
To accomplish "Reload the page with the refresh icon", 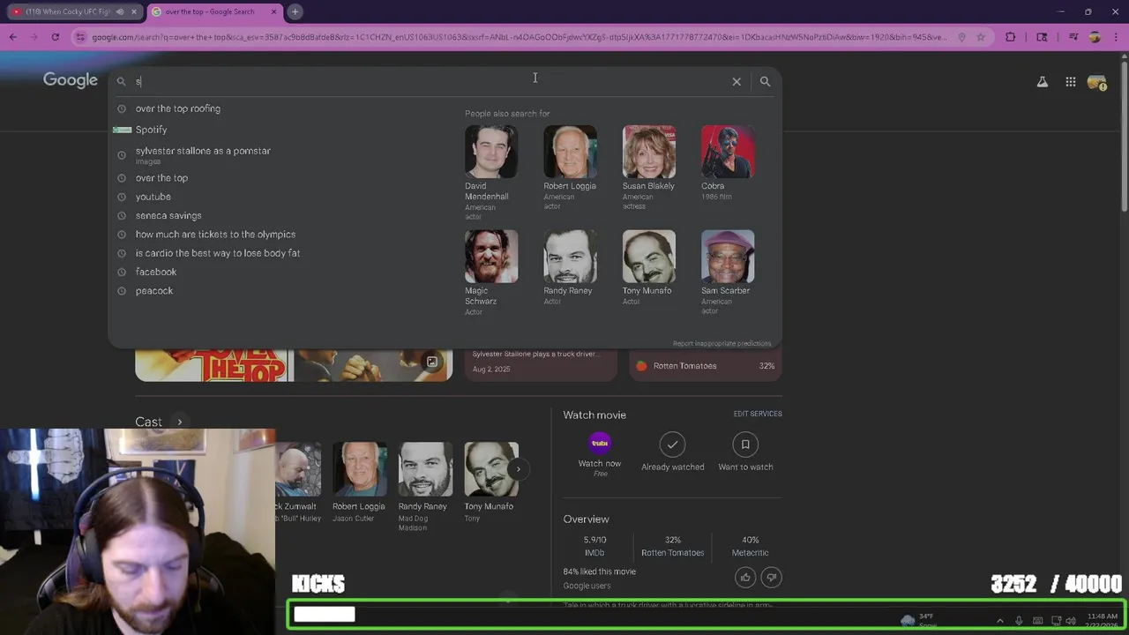I will [x=55, y=37].
